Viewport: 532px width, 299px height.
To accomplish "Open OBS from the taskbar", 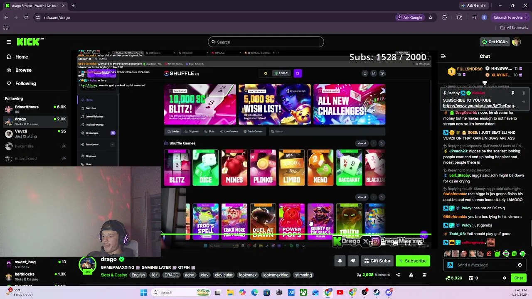I will [365, 292].
